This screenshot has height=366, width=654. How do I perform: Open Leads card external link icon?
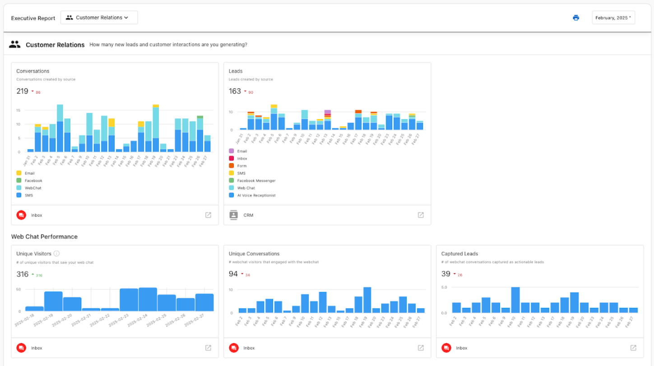pos(421,215)
